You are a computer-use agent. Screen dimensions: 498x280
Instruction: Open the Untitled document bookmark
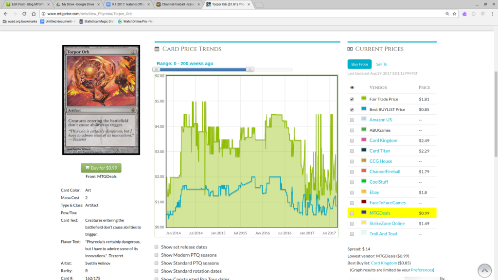pos(58,21)
